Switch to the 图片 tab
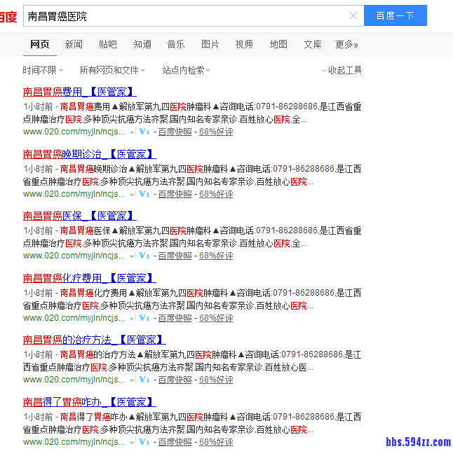453x449 pixels. coord(210,44)
